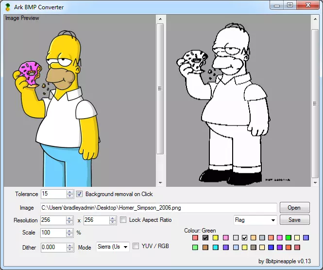Select the brown colour swatch

coord(205,247)
